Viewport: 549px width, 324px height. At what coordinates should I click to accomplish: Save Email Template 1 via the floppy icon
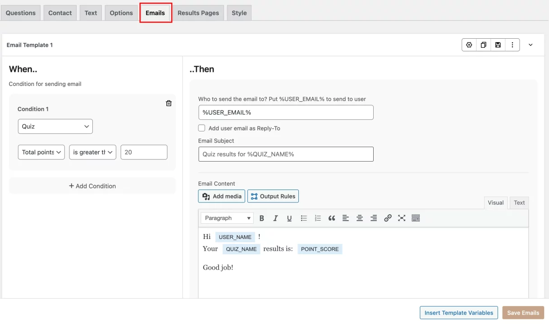[x=497, y=45]
